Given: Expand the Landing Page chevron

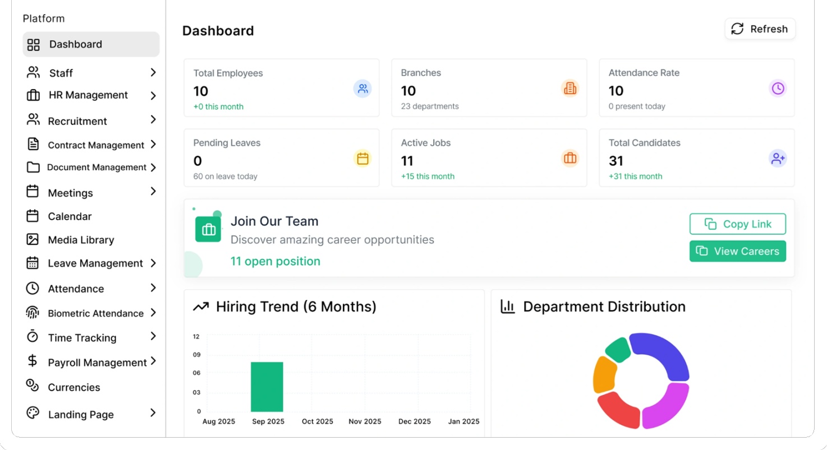Looking at the screenshot, I should tap(153, 413).
